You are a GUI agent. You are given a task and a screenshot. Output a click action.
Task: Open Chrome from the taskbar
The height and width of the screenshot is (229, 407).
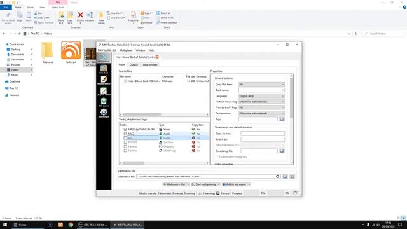click(71, 225)
